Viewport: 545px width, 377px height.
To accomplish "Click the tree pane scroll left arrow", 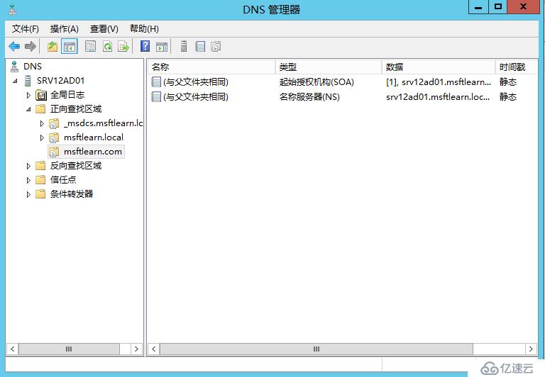I will pos(13,349).
